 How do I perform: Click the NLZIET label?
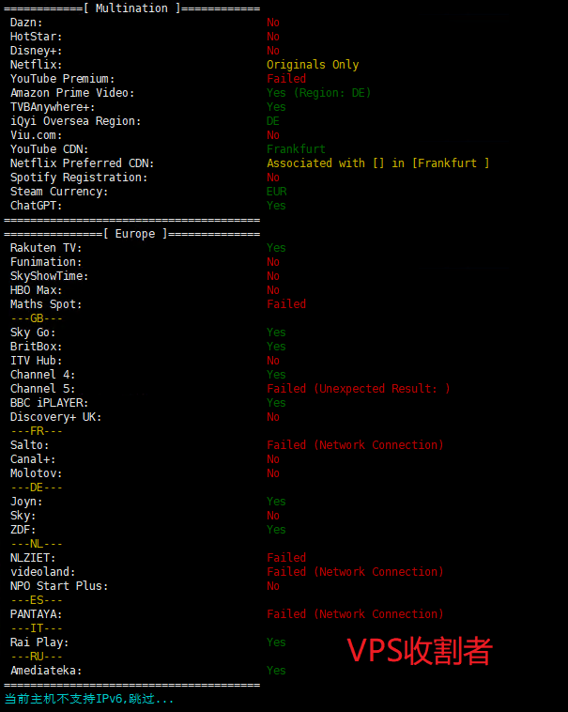tap(33, 558)
